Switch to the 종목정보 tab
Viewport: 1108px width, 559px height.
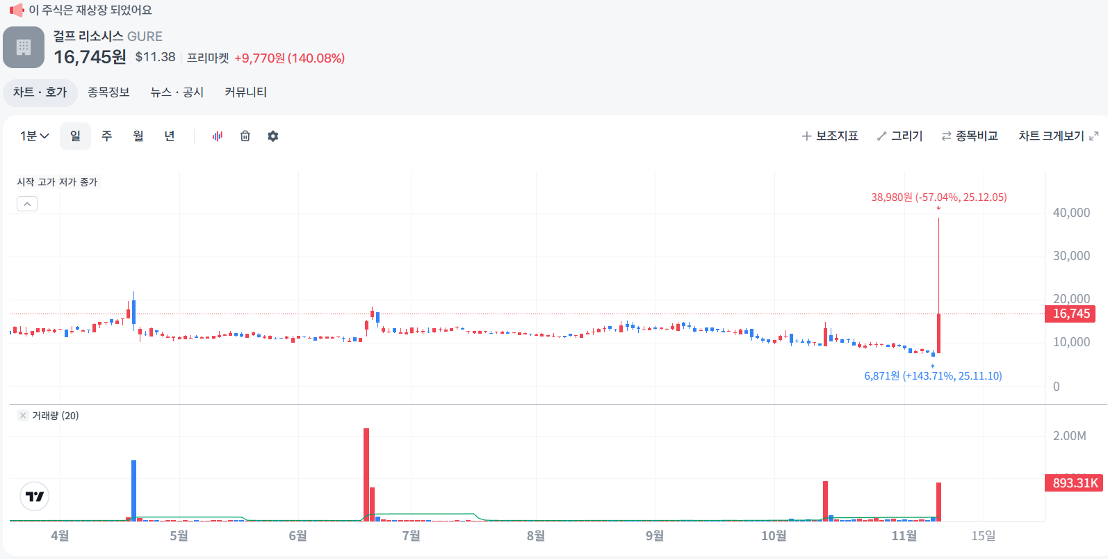pyautogui.click(x=108, y=92)
